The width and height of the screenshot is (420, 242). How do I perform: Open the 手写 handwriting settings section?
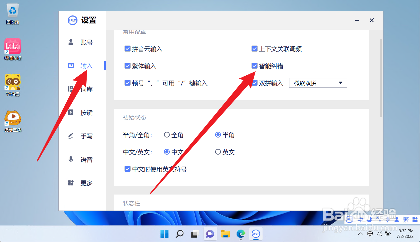click(86, 136)
